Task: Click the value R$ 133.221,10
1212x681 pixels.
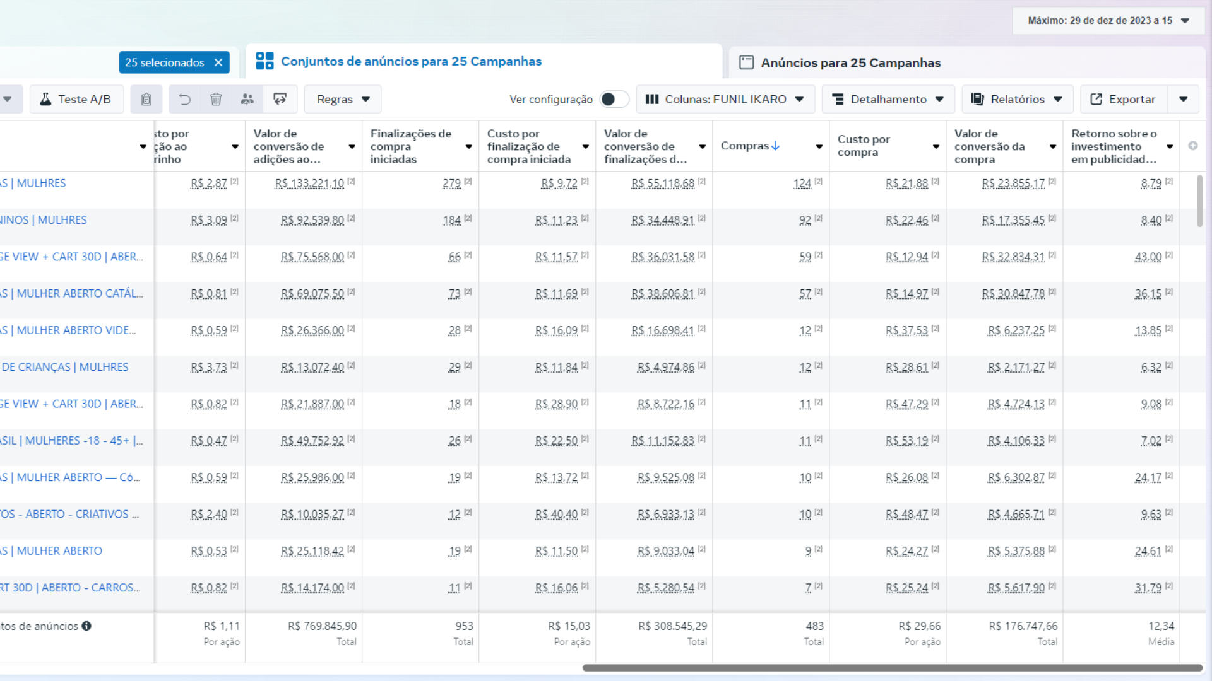Action: pyautogui.click(x=309, y=183)
